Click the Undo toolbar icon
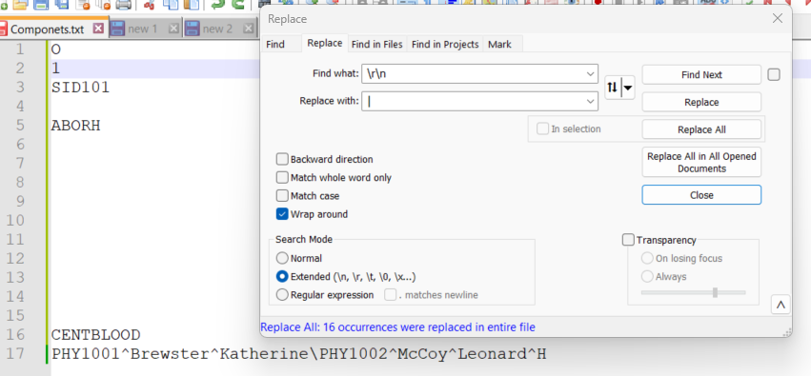This screenshot has width=811, height=376. (x=217, y=4)
